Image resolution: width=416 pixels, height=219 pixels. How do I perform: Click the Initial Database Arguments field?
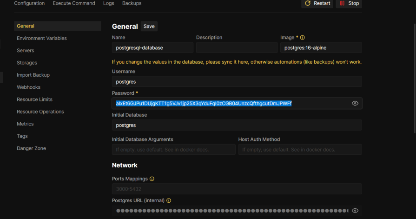(x=173, y=150)
